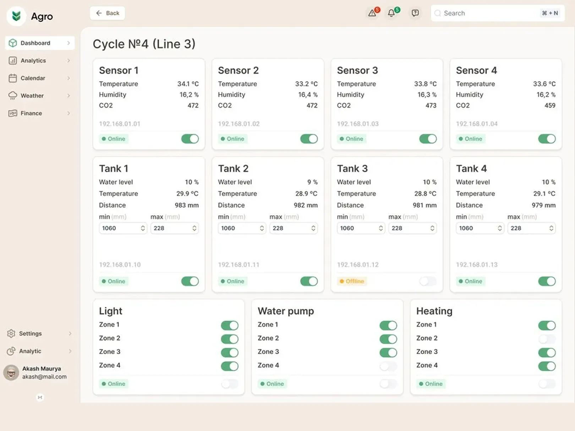Turn off Sensor 2 toggle
This screenshot has width=575, height=431.
coord(309,139)
